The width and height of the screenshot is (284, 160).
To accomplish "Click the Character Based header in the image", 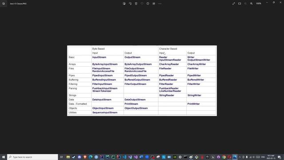I will pyautogui.click(x=168, y=49).
